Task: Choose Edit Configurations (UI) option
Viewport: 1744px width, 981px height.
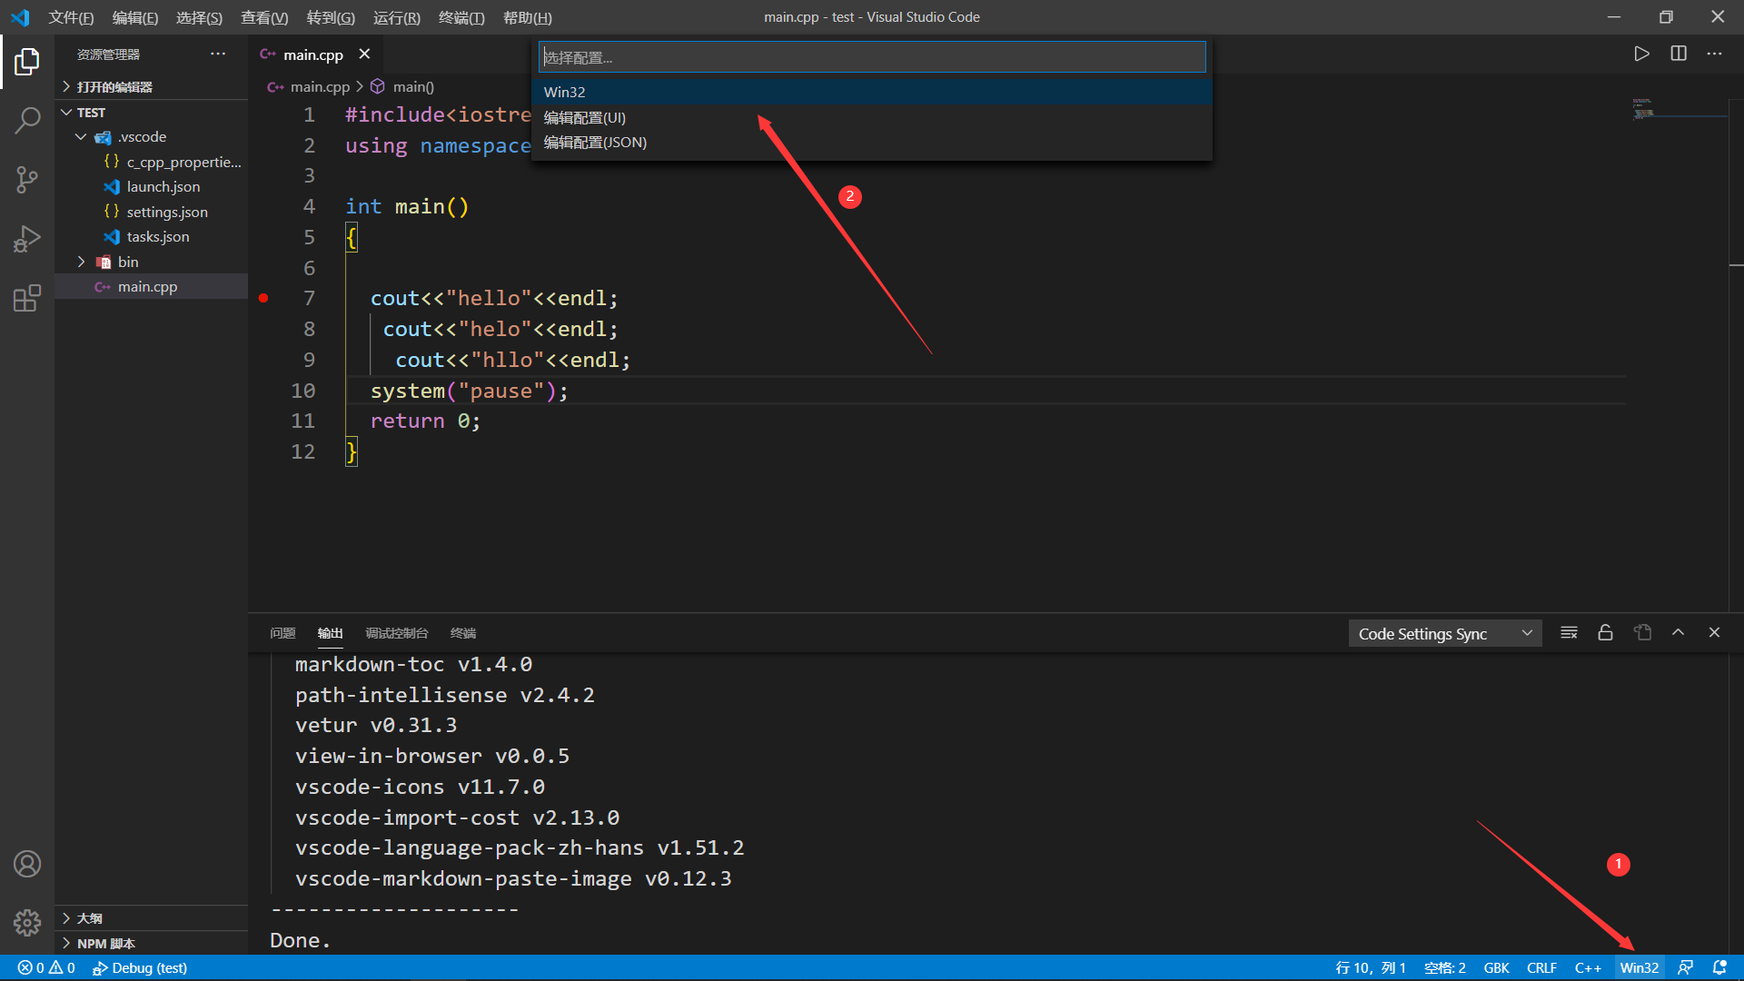Action: [x=872, y=117]
